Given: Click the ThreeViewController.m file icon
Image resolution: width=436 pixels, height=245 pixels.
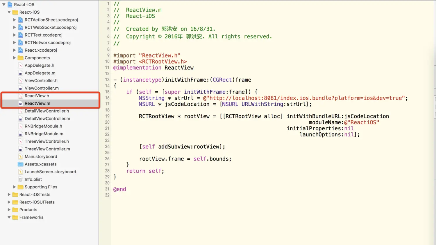Looking at the screenshot, I should [x=20, y=149].
